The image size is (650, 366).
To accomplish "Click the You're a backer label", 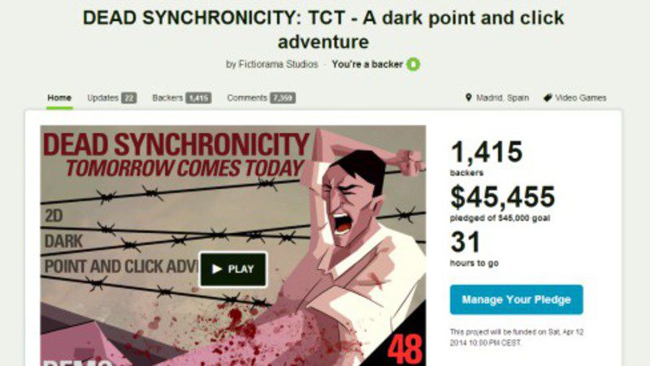I will point(367,64).
